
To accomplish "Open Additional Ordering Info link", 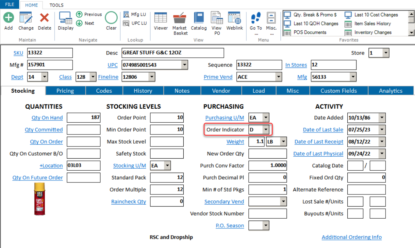I will [352, 237].
